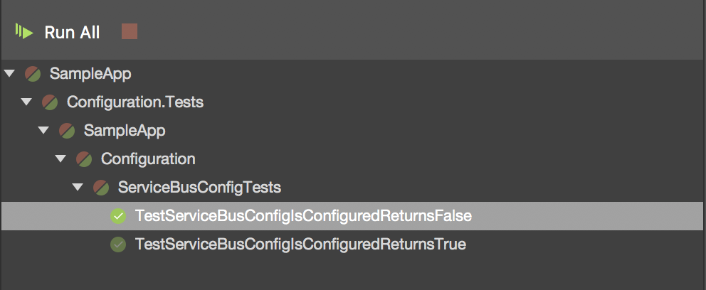Select the TestServiceBusConfigIsConfiguredReturnsTrue test
This screenshot has width=706, height=290.
point(300,245)
